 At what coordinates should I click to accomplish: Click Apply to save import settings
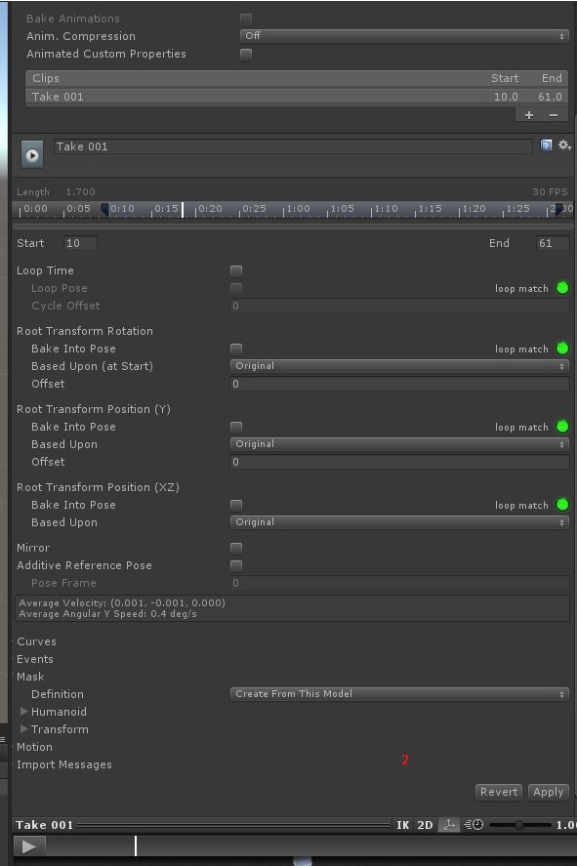(548, 792)
